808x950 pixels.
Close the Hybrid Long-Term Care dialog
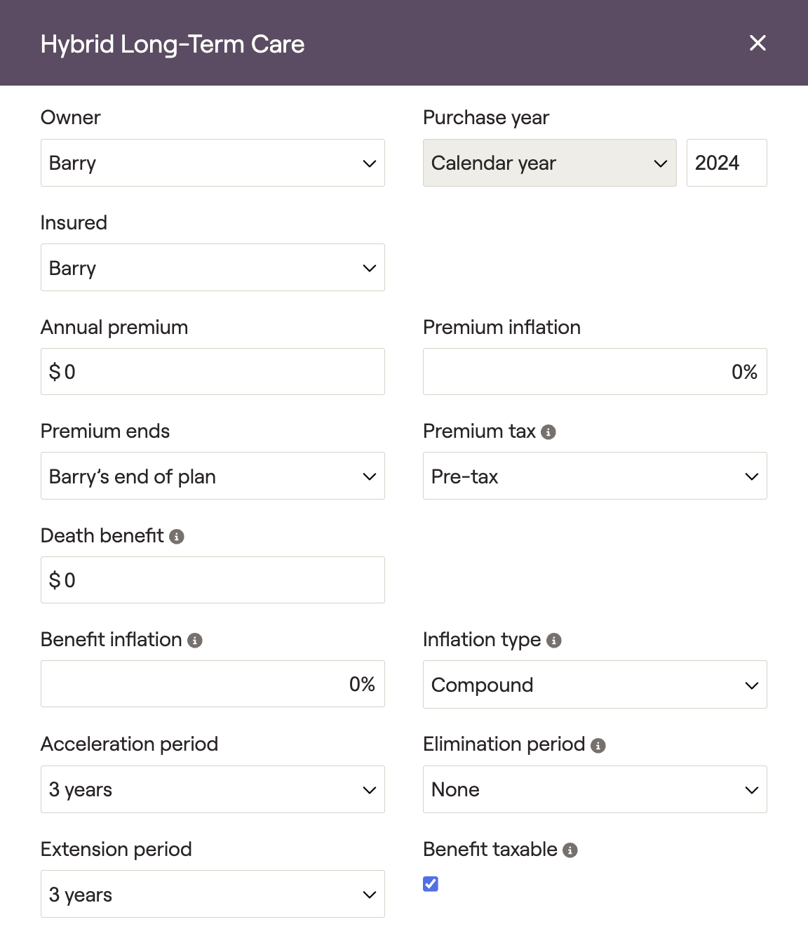[757, 43]
